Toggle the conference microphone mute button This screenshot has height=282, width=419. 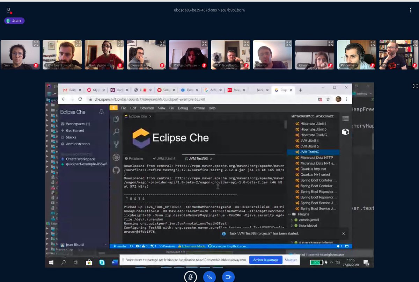(190, 277)
